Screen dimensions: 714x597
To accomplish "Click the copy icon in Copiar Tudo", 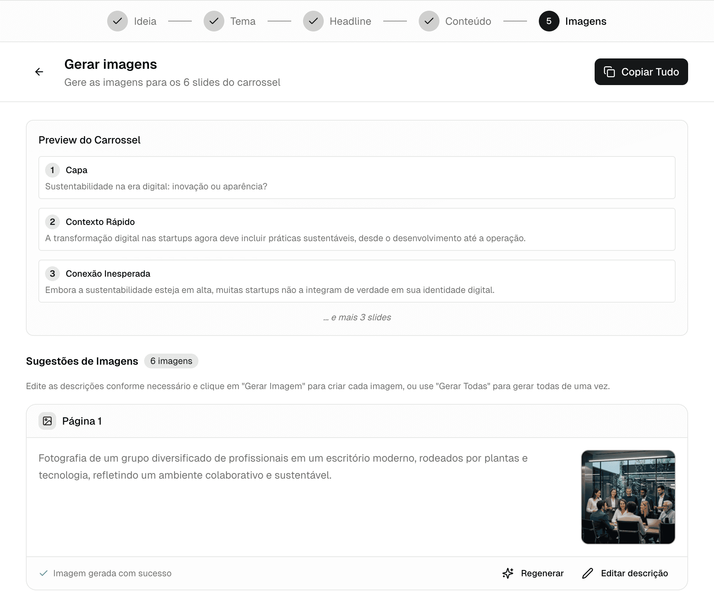I will pyautogui.click(x=609, y=72).
